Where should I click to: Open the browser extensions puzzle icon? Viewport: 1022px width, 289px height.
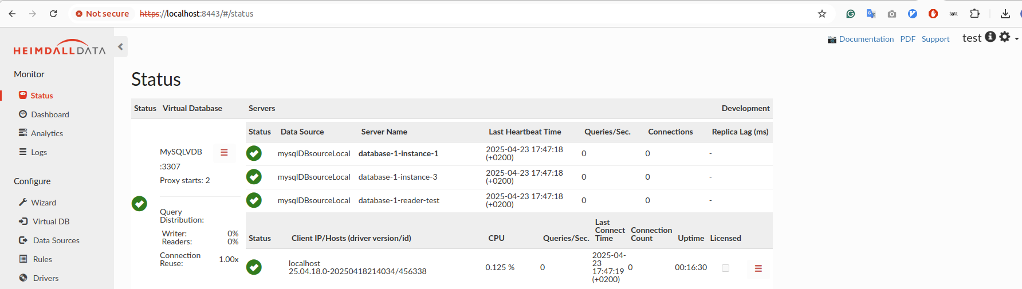click(974, 14)
